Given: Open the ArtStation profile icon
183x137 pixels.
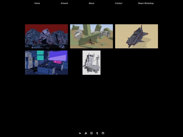Looking at the screenshot, I should click(86, 133).
